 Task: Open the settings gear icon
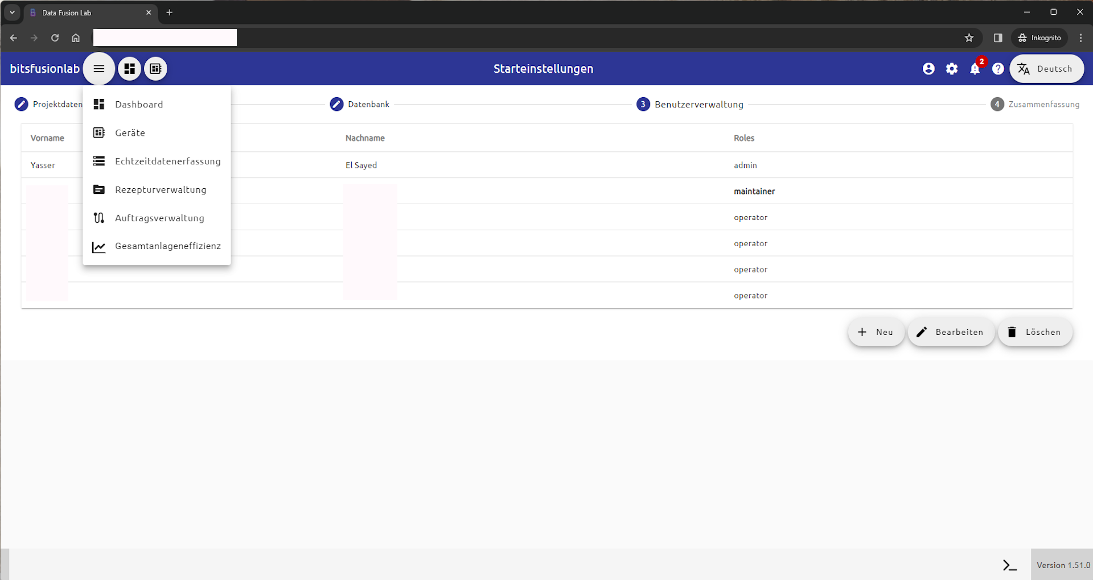[x=952, y=69]
